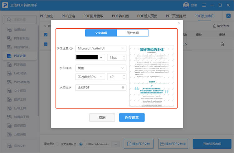Click the 取消 button
Screen dimensions: 234x153
102,117
